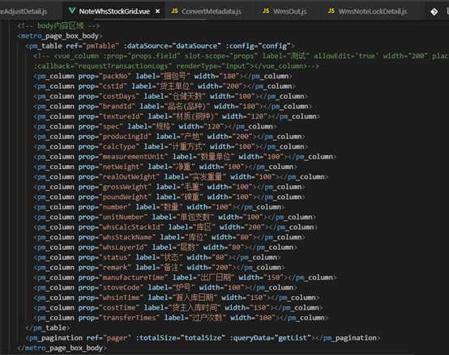
Task: Click the prop "costDays" column line
Action: pos(171,96)
